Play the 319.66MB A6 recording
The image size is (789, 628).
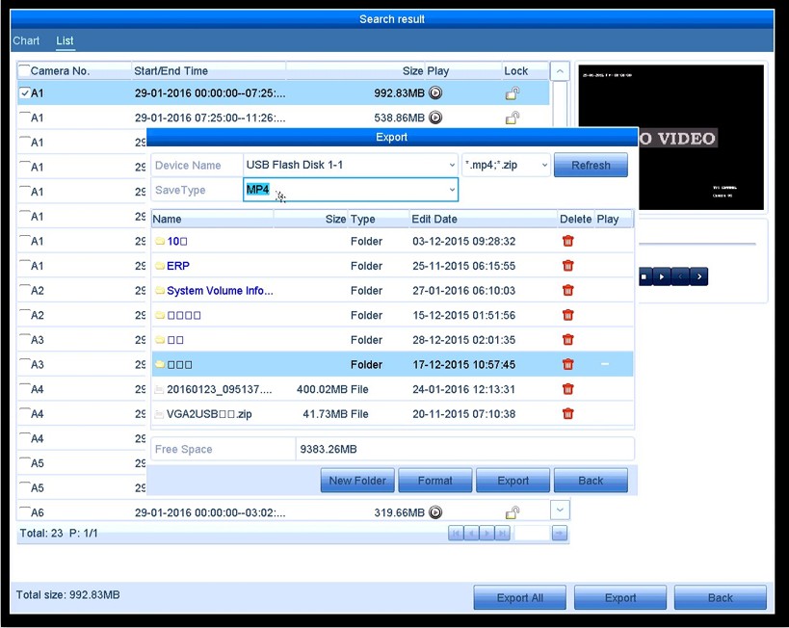[x=435, y=513]
